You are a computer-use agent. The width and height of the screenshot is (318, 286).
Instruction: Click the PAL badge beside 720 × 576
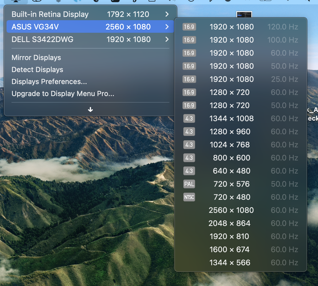[189, 184]
